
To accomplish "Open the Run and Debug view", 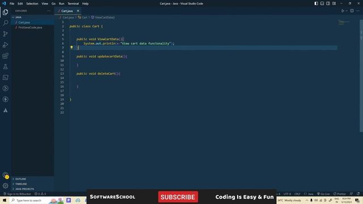I will 5,45.
